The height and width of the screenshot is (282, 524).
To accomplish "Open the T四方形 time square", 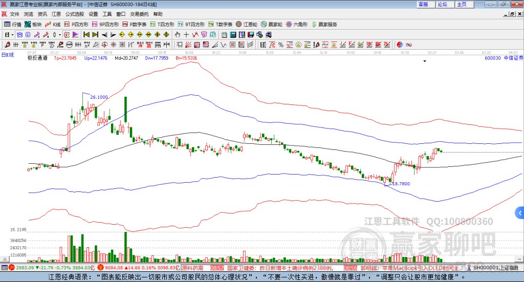I will (162, 25).
